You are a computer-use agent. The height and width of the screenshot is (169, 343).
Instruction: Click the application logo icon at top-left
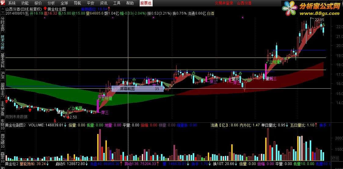[3, 3]
